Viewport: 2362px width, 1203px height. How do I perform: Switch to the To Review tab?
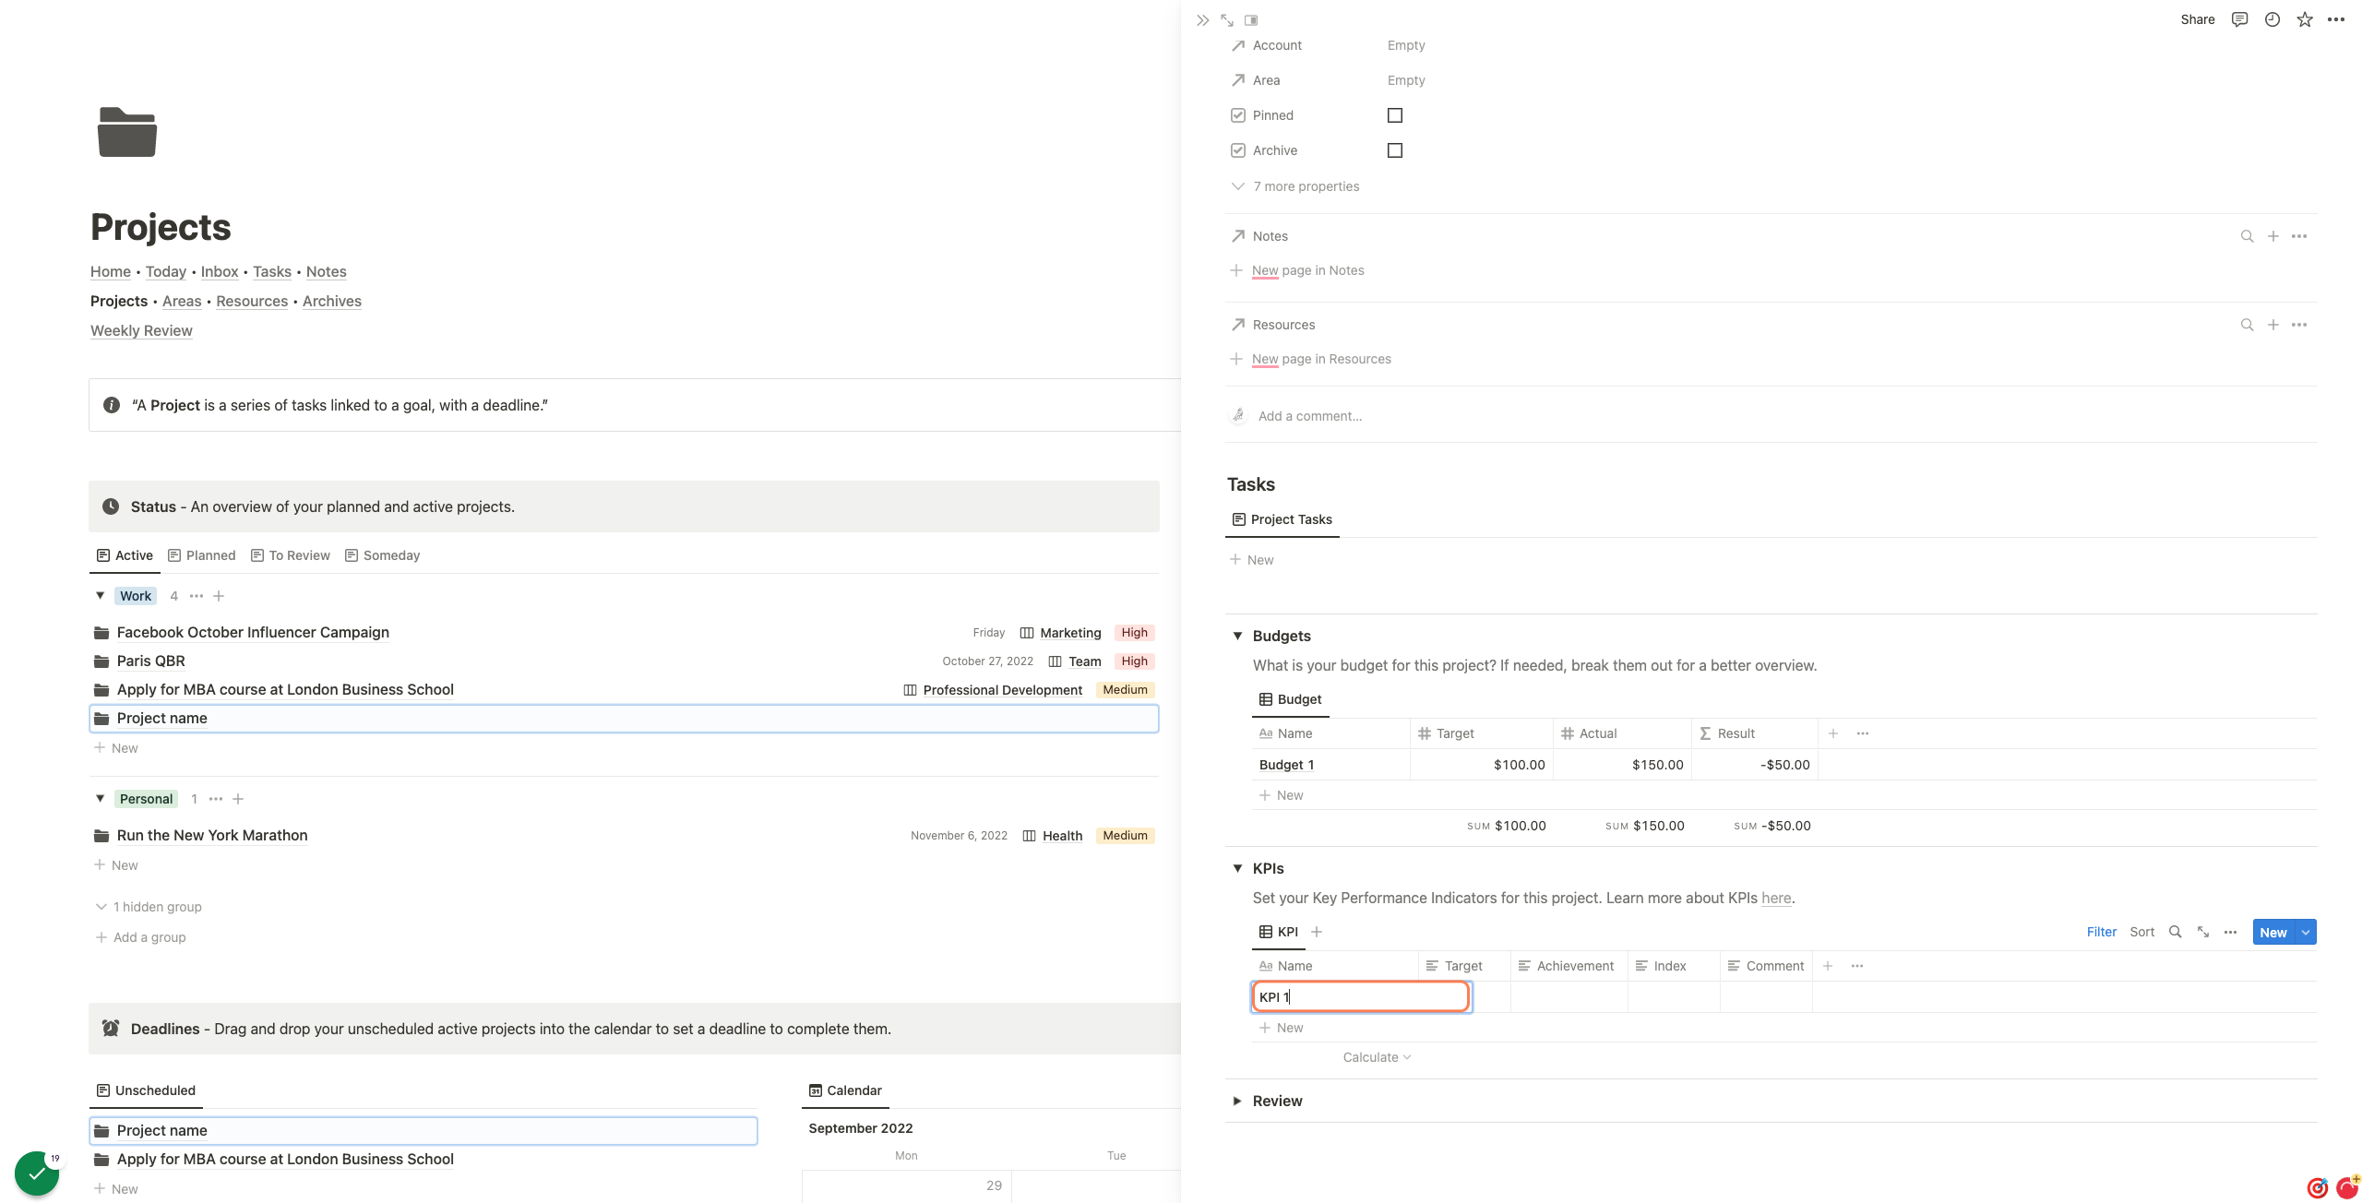[291, 555]
